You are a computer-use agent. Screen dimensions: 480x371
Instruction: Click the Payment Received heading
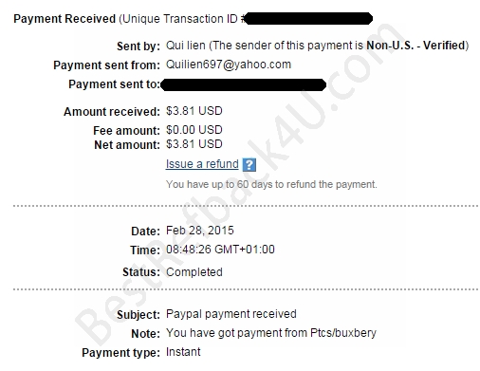click(x=65, y=19)
